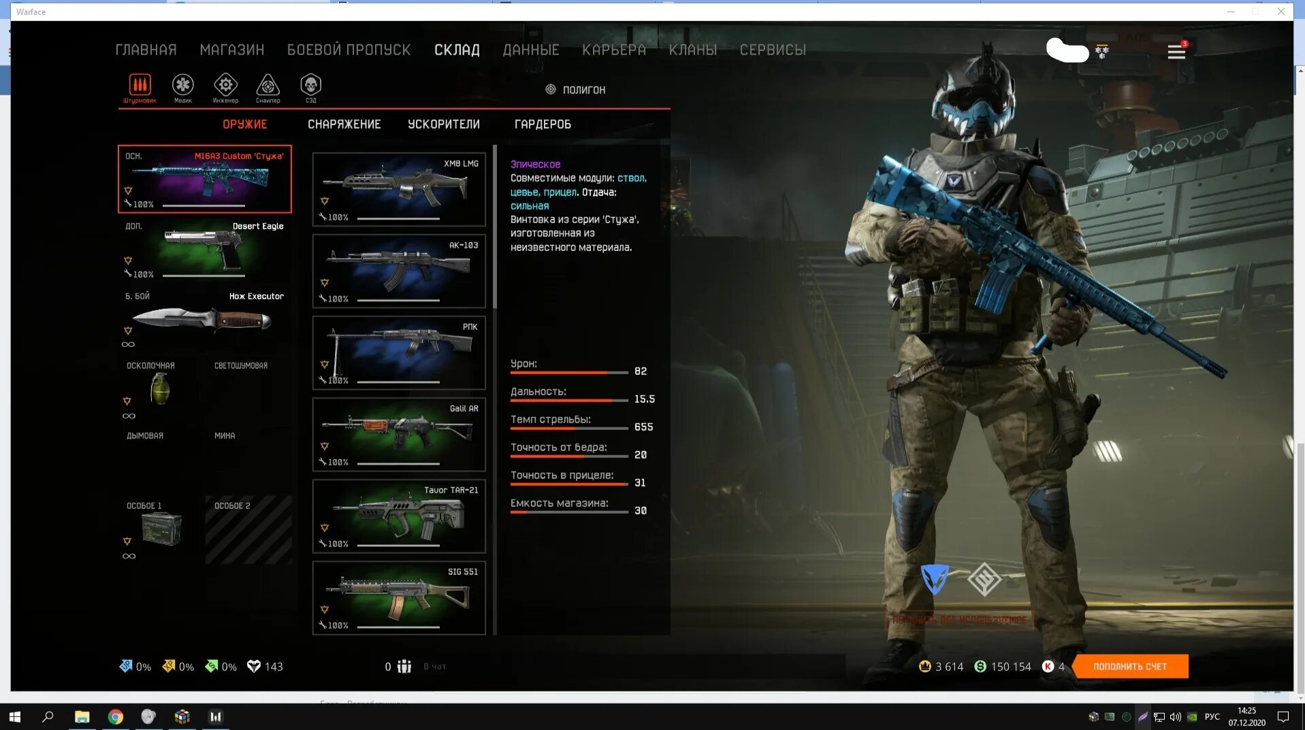Switch to the СНАРЯЖЕНИЕ sub-tab
This screenshot has width=1305, height=730.
[344, 124]
